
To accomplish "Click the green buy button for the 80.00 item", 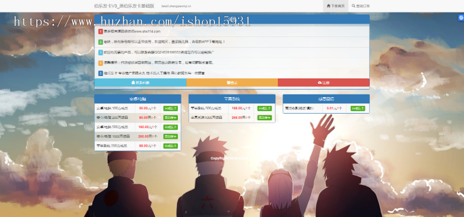I will click(x=171, y=118).
